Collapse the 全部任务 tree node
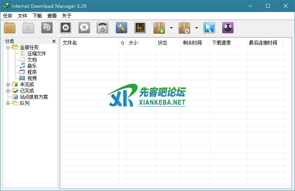The height and width of the screenshot is (191, 295). pos(8,47)
